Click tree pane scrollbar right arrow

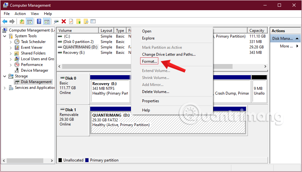(52, 161)
